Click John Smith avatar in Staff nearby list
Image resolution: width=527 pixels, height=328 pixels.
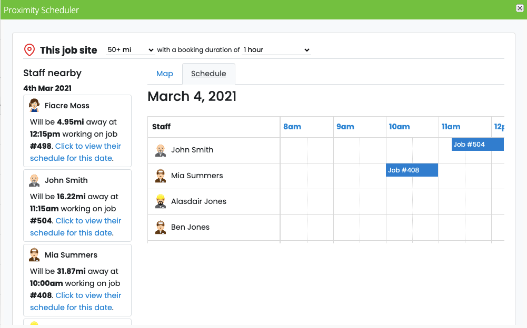coord(34,180)
